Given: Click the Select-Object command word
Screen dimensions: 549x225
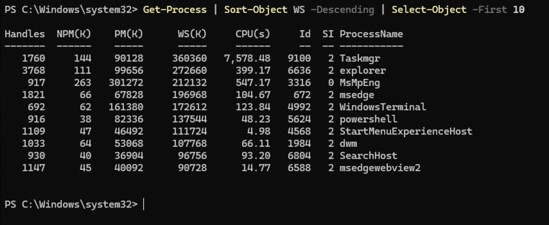Looking at the screenshot, I should coord(429,10).
